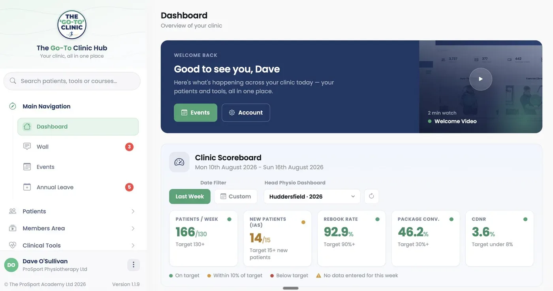Click the green Events button
Screen dimensions: 553x291
click(x=196, y=113)
